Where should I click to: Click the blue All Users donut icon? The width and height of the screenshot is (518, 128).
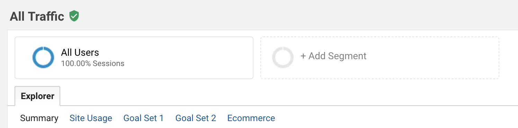(43, 57)
